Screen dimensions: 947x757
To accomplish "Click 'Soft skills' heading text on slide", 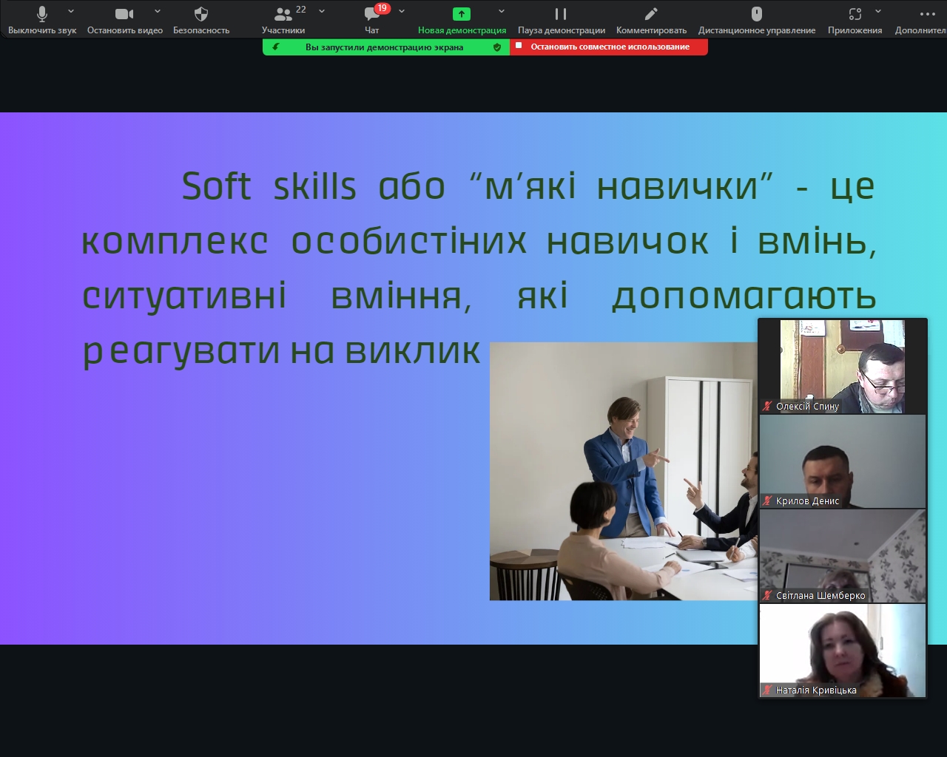I will point(269,186).
